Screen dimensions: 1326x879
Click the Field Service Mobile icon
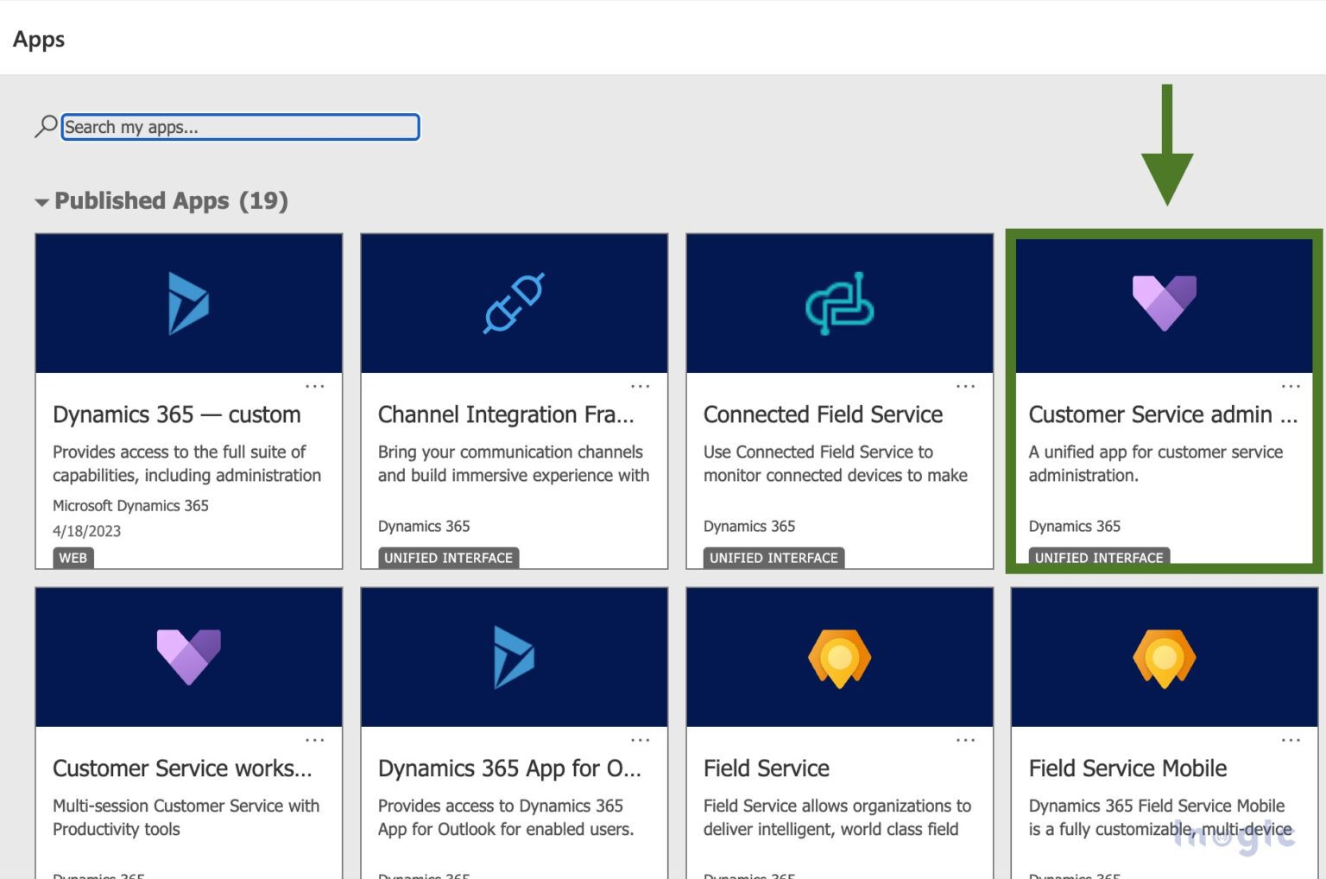1164,656
